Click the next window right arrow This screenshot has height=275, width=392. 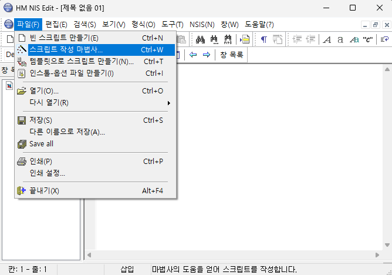pos(207,55)
